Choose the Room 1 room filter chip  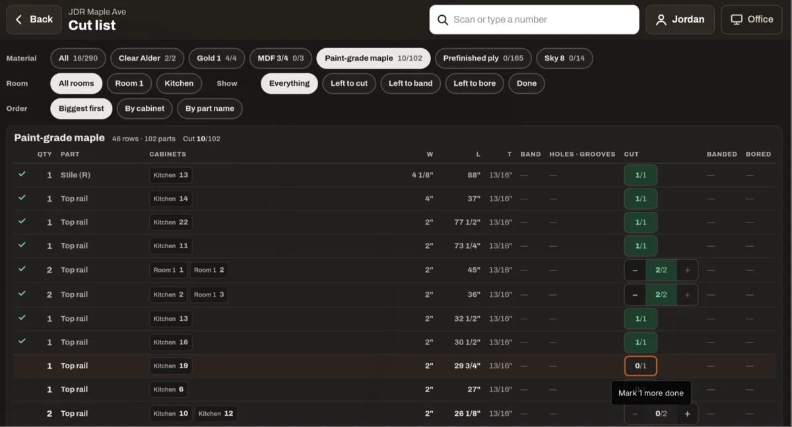coord(129,83)
